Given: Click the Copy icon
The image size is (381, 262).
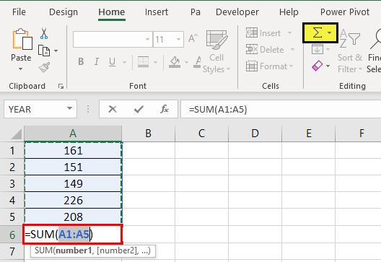Looking at the screenshot, I should (x=44, y=51).
